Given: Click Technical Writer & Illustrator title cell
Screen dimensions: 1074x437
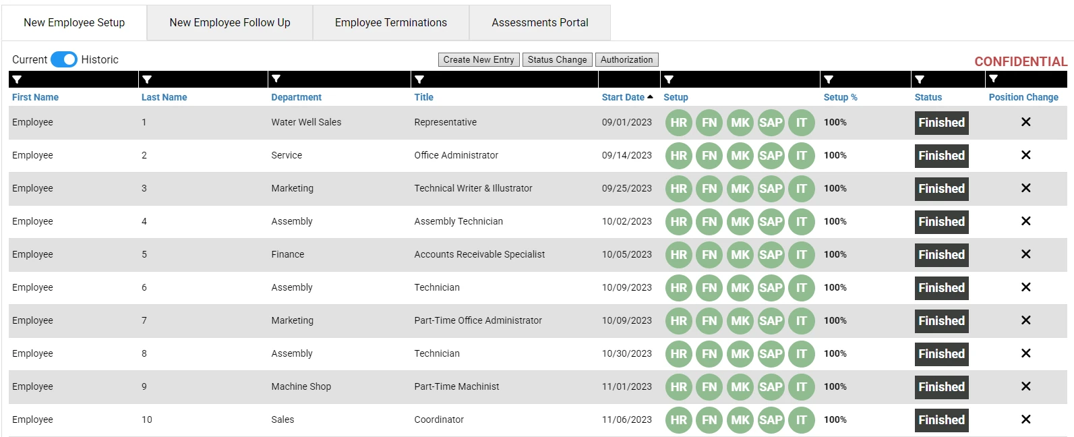Looking at the screenshot, I should click(x=473, y=188).
